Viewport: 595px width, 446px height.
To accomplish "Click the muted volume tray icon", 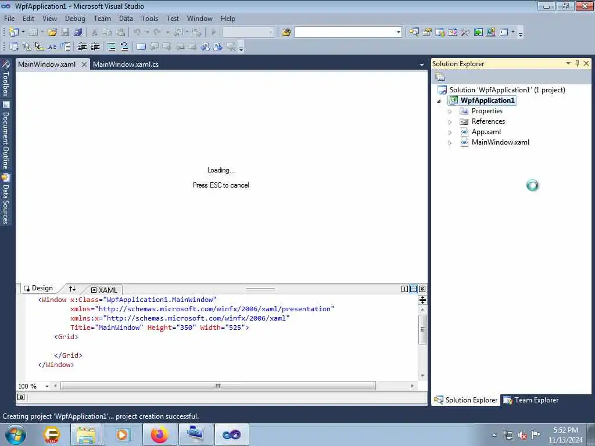I will click(522, 435).
